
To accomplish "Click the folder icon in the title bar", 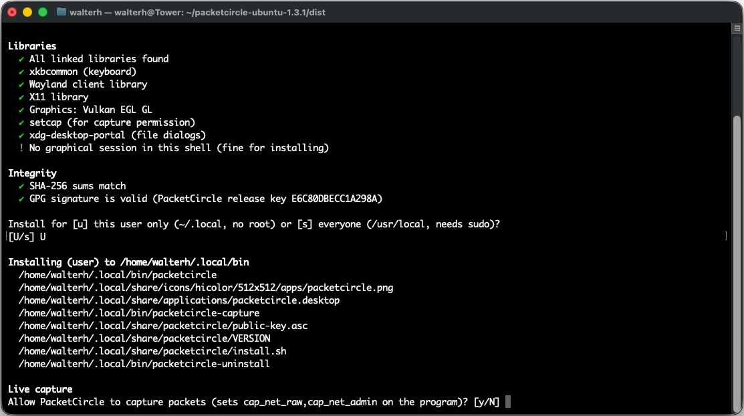I will [61, 12].
